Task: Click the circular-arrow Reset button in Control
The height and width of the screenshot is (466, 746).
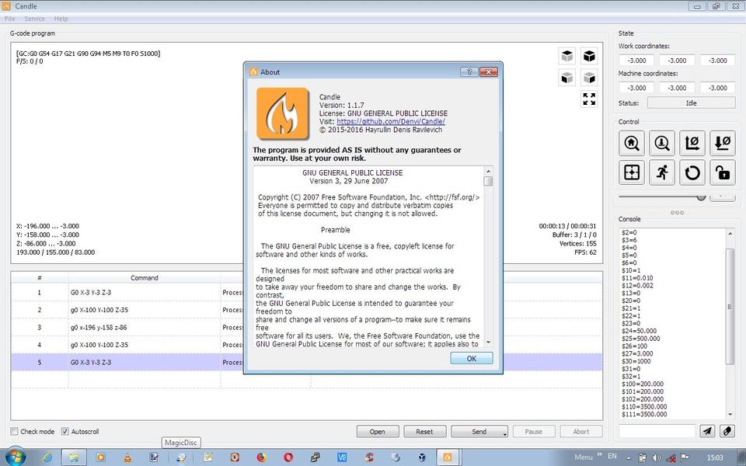Action: click(x=692, y=172)
